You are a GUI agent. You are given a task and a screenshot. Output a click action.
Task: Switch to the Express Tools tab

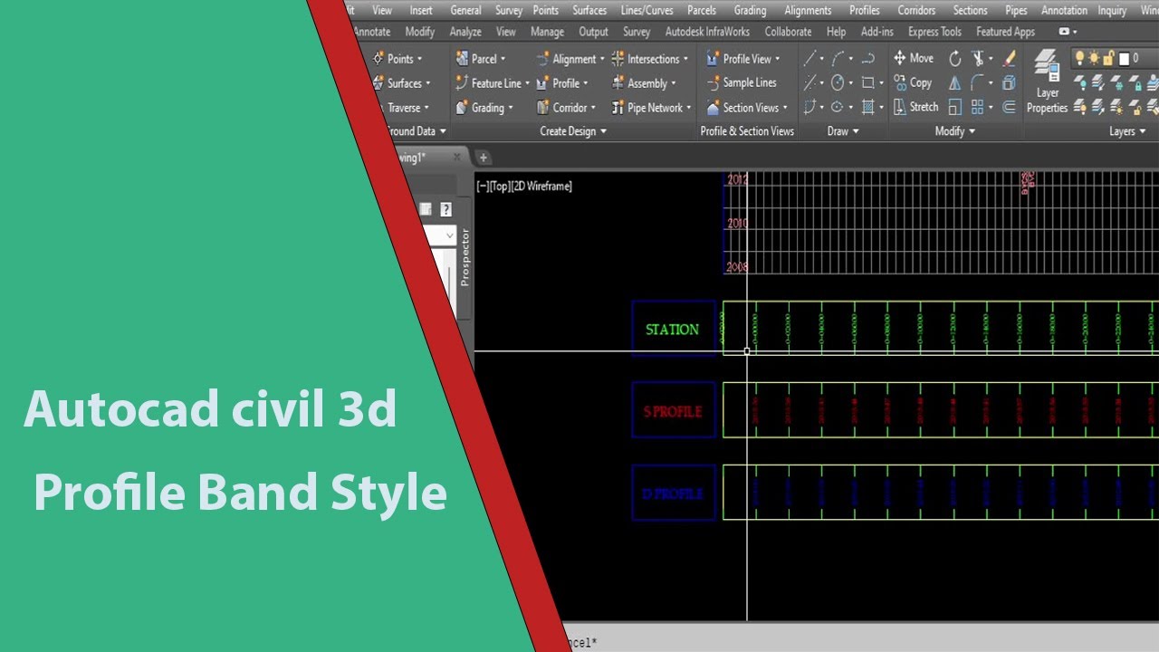(x=934, y=32)
